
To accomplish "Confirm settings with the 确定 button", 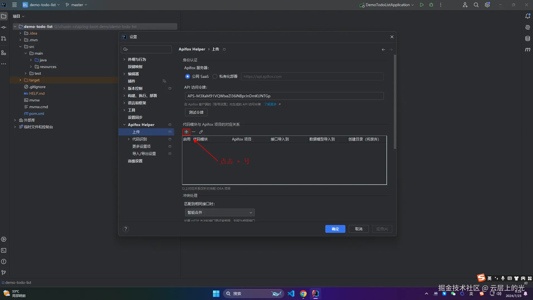I will 335,229.
